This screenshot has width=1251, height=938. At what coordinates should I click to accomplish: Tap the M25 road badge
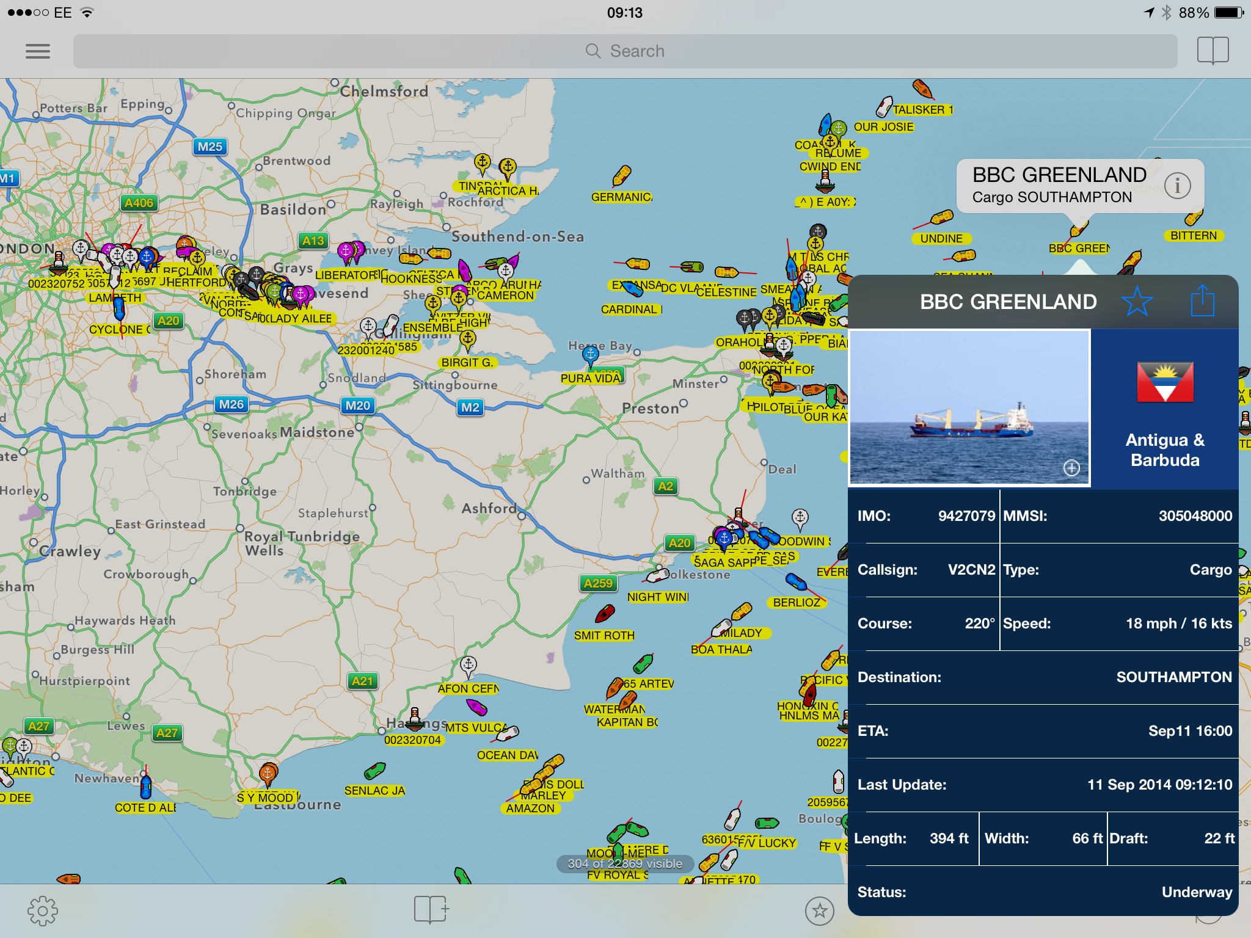(210, 147)
